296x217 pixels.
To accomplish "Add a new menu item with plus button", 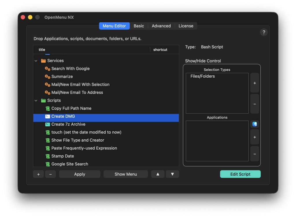I will (38, 174).
